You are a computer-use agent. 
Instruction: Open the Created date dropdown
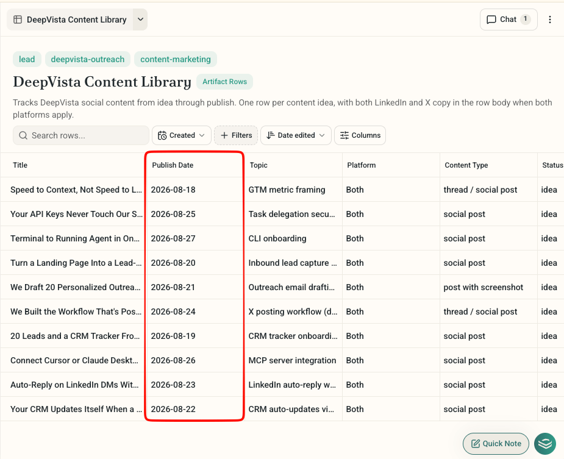(x=181, y=135)
